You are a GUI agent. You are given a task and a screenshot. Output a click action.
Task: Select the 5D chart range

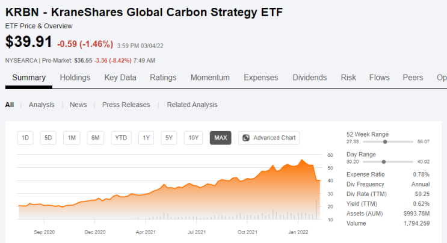click(x=48, y=138)
